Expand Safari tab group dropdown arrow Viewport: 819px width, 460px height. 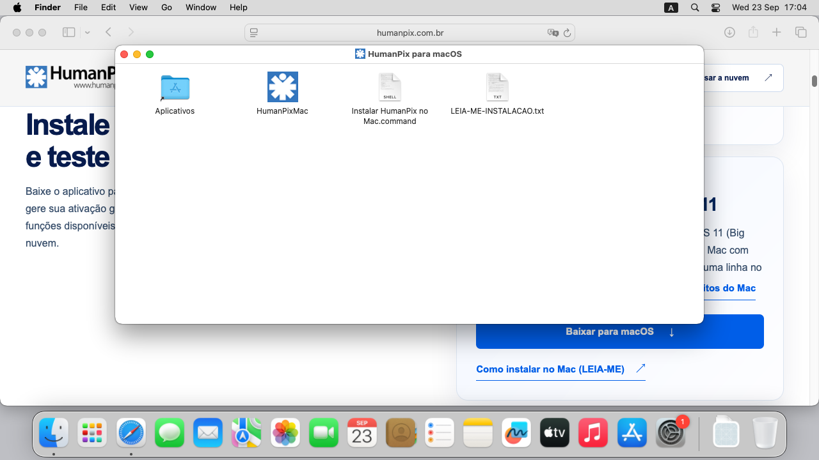[88, 32]
